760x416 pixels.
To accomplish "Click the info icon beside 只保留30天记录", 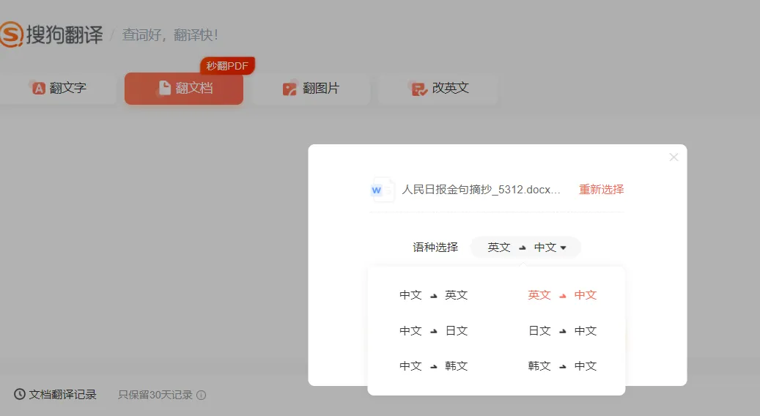I will 201,395.
